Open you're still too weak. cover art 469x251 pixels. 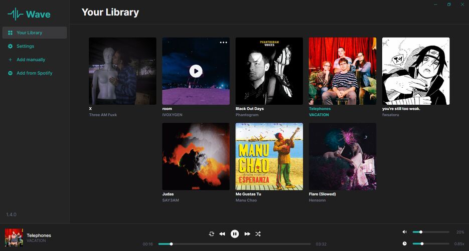416,71
